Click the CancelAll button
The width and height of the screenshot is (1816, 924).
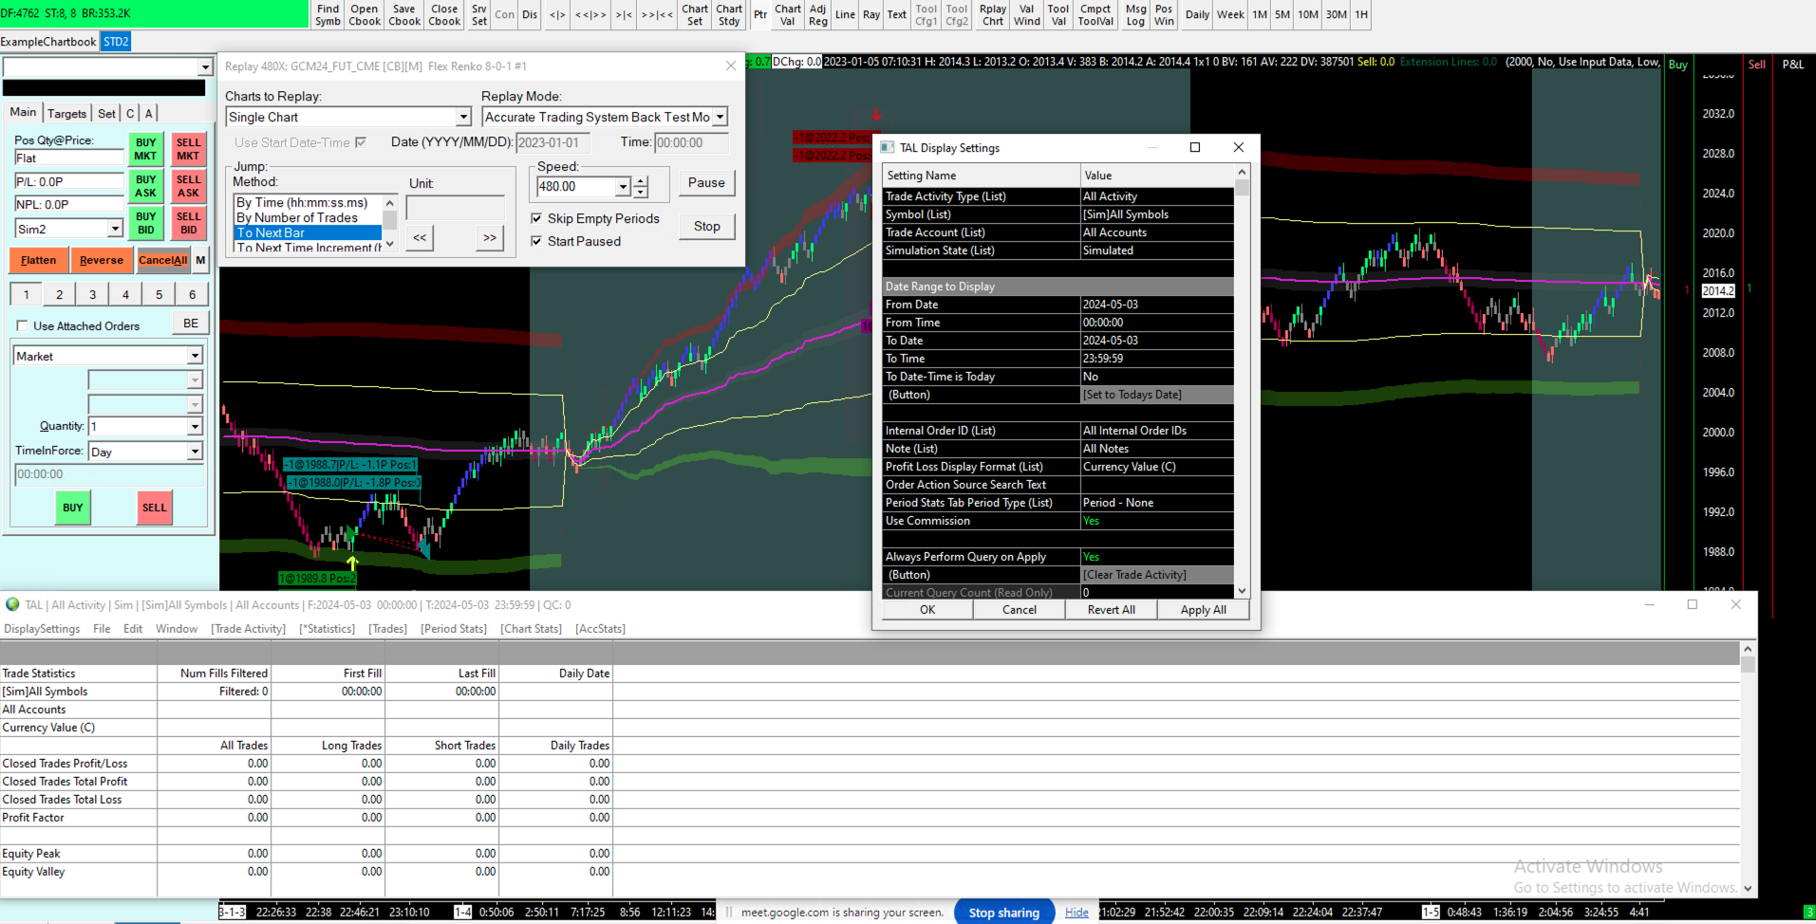(162, 260)
